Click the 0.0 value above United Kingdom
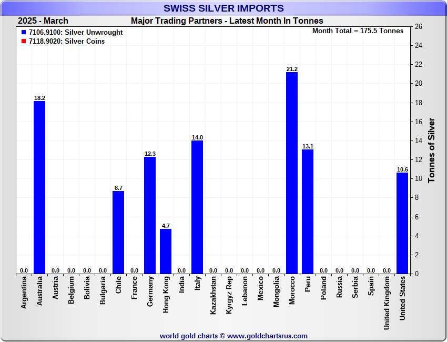Screen dimensions: 447x342 click(387, 270)
